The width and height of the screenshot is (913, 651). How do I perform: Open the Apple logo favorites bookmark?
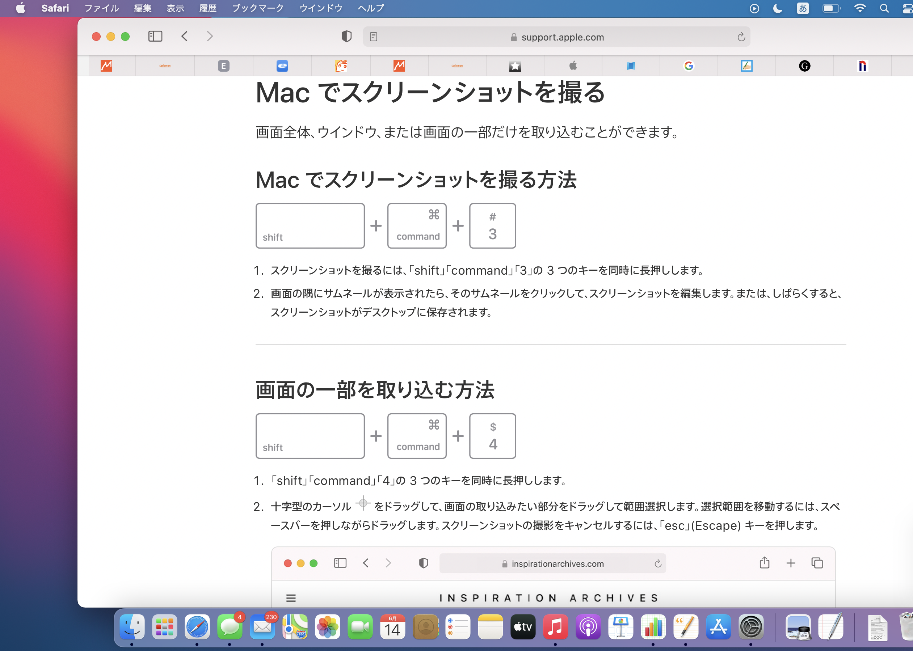pos(573,66)
